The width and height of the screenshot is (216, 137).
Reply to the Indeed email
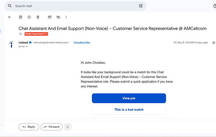coord(29,127)
